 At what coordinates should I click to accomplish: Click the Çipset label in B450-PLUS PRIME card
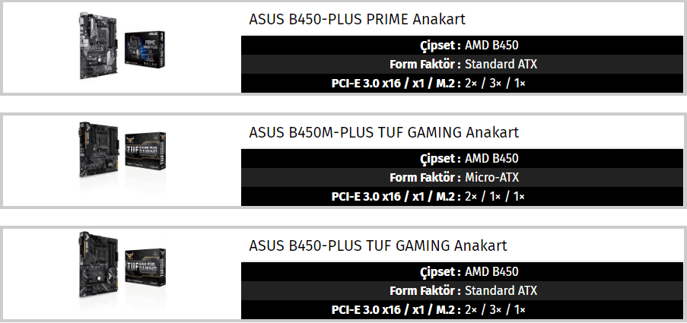pos(440,45)
